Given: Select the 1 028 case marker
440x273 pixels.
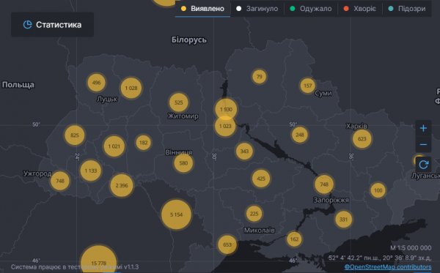Looking at the screenshot, I should coord(131,88).
